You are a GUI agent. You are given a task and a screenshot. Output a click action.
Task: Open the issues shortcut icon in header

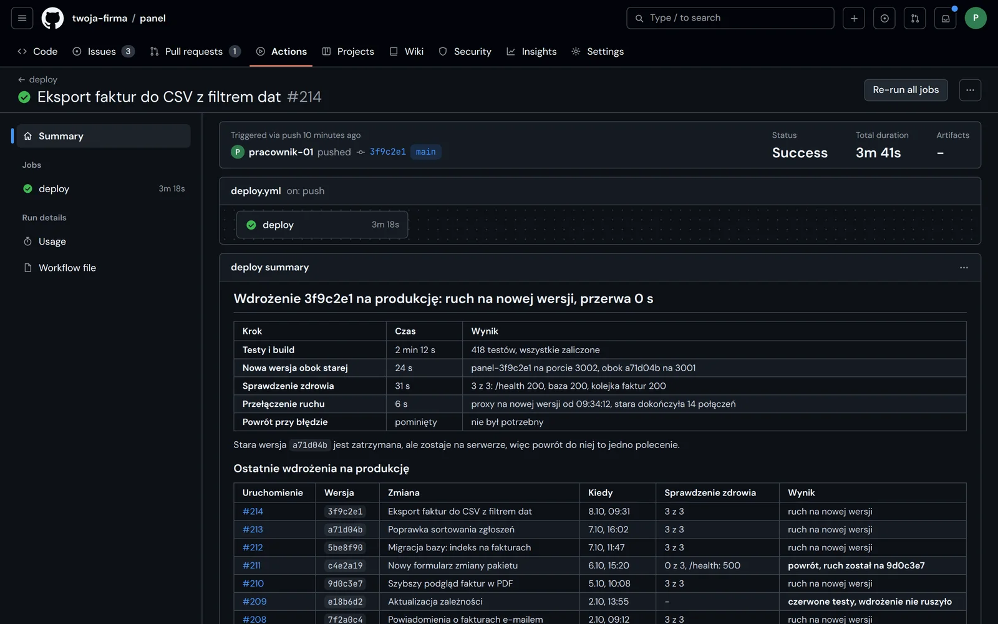(884, 18)
